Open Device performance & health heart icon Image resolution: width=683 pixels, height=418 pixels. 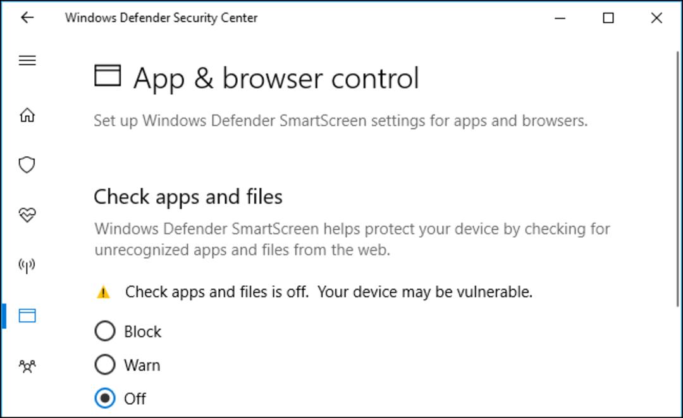pos(27,214)
